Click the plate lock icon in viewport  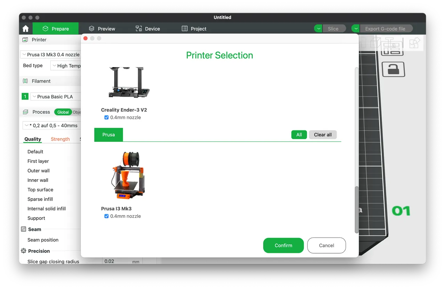click(x=393, y=69)
